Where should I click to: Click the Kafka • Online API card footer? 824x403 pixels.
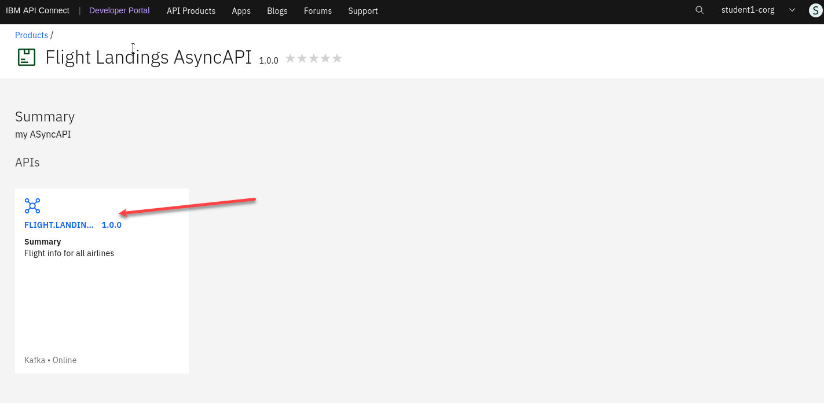50,360
